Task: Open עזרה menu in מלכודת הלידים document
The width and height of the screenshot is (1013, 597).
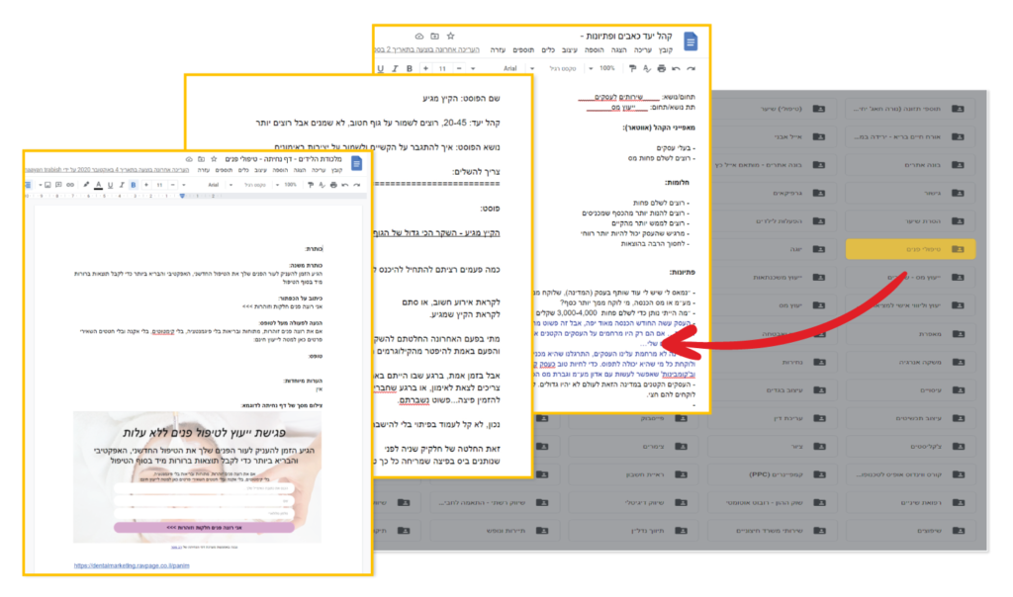Action: click(204, 170)
